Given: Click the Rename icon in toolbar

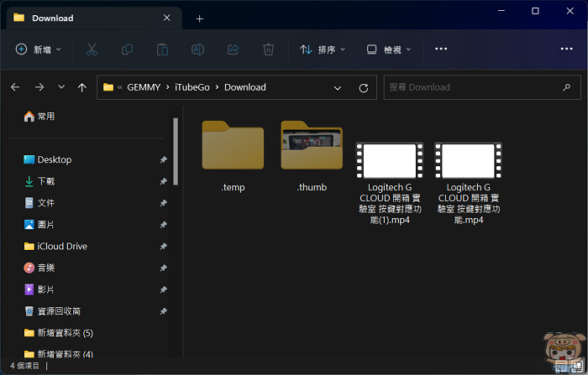Looking at the screenshot, I should click(x=198, y=49).
